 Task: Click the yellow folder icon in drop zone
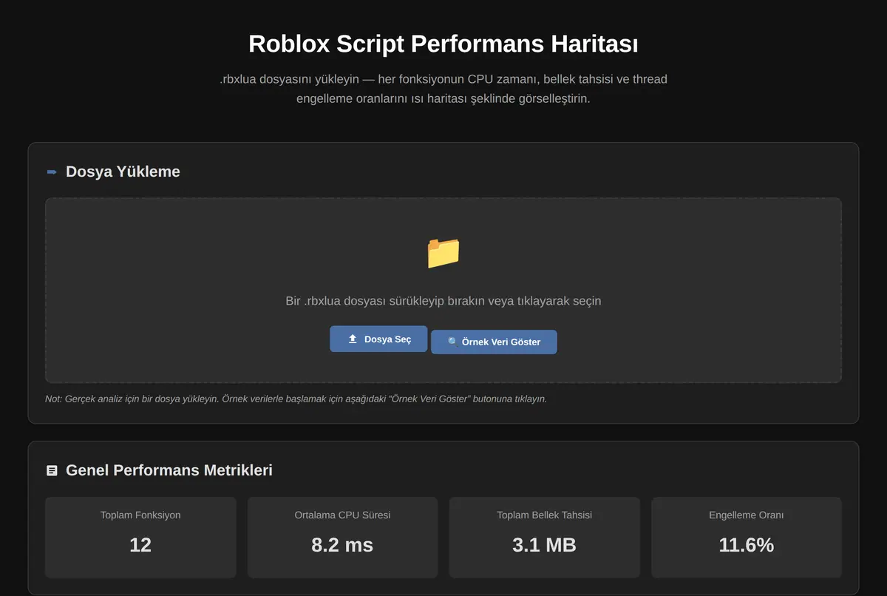coord(443,253)
